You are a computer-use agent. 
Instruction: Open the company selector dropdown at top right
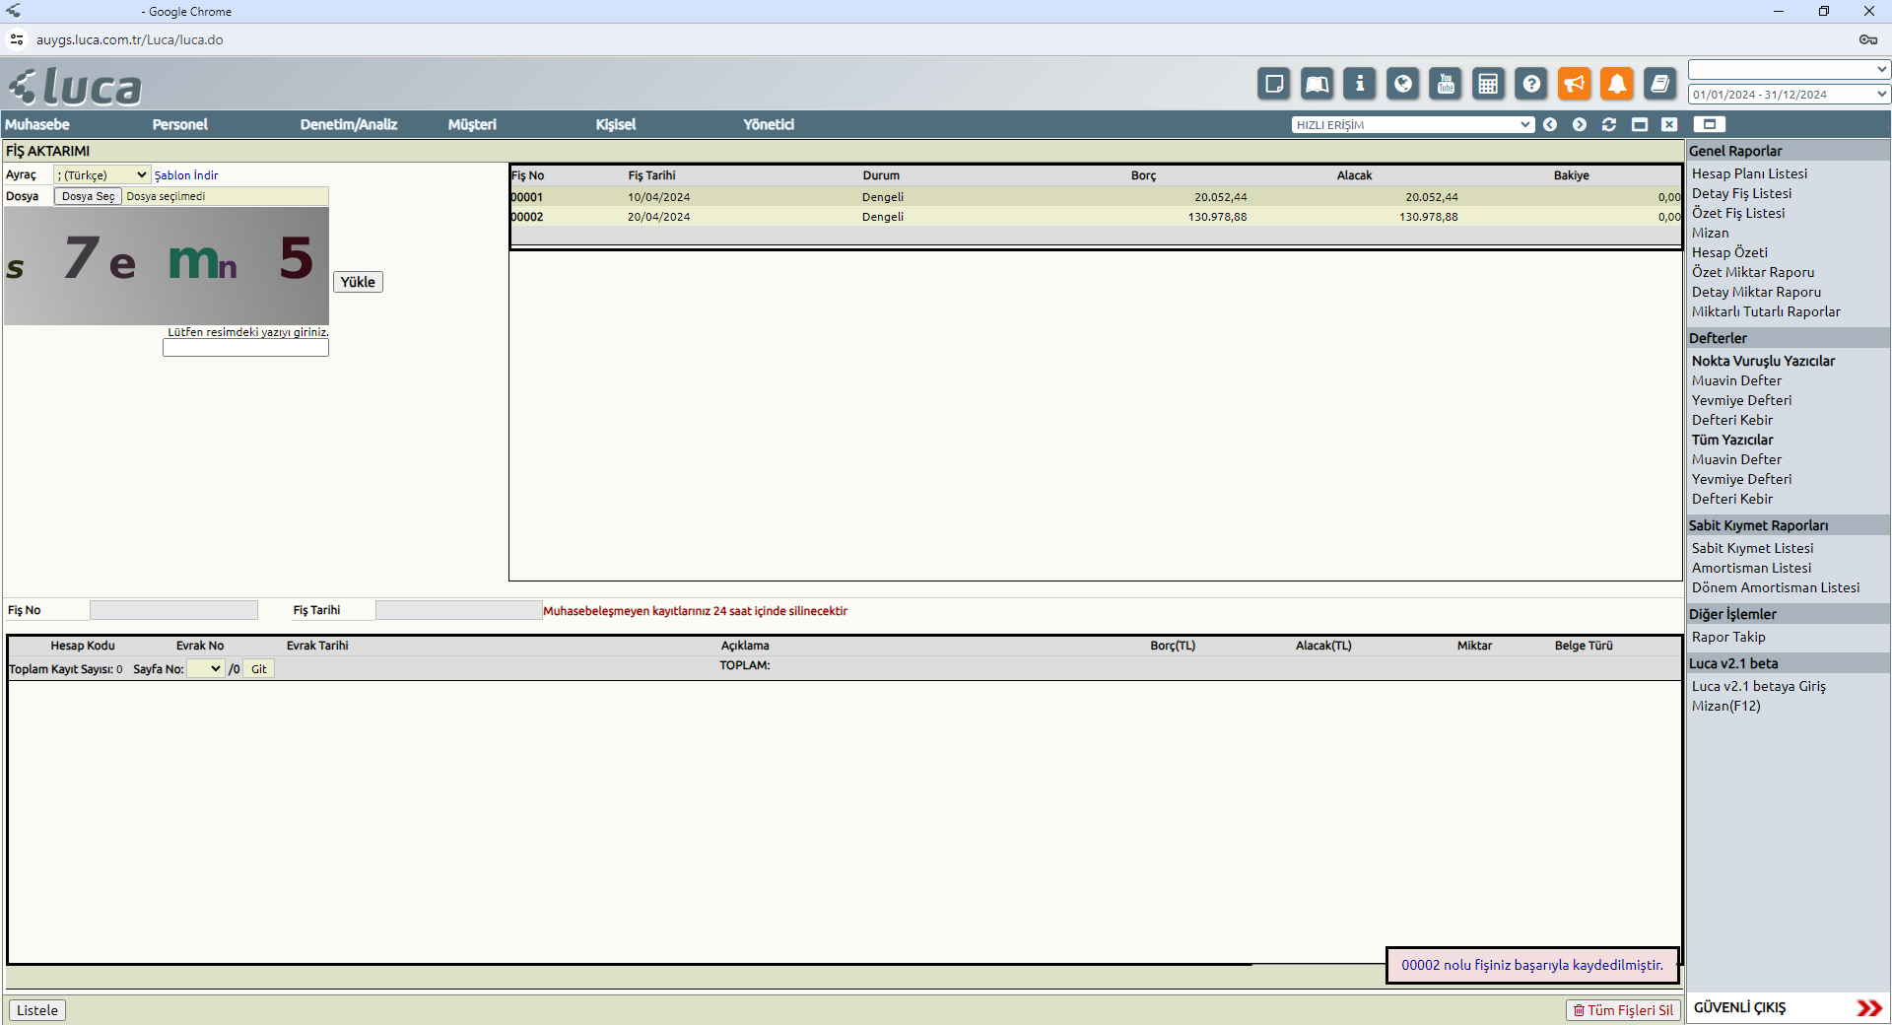1789,69
